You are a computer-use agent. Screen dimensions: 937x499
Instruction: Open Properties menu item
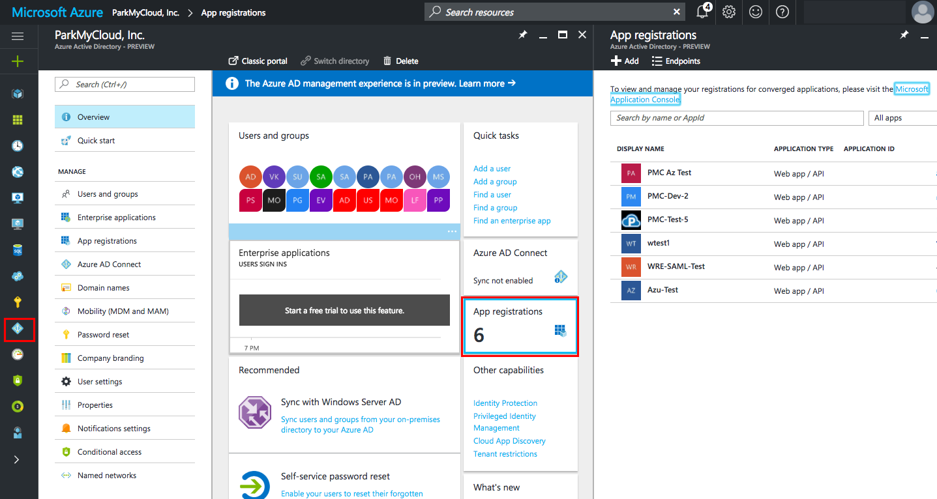pos(125,405)
